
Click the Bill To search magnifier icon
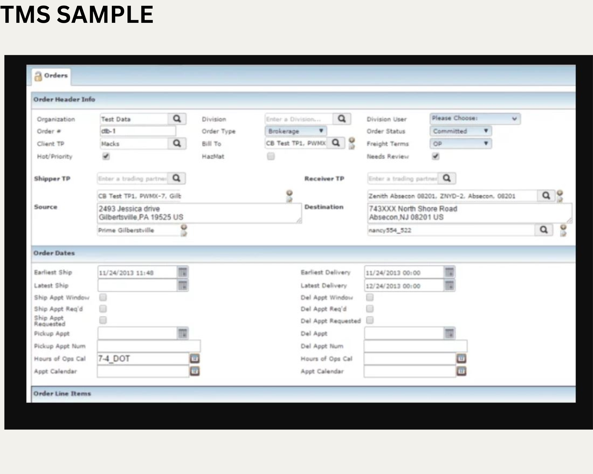(x=336, y=143)
